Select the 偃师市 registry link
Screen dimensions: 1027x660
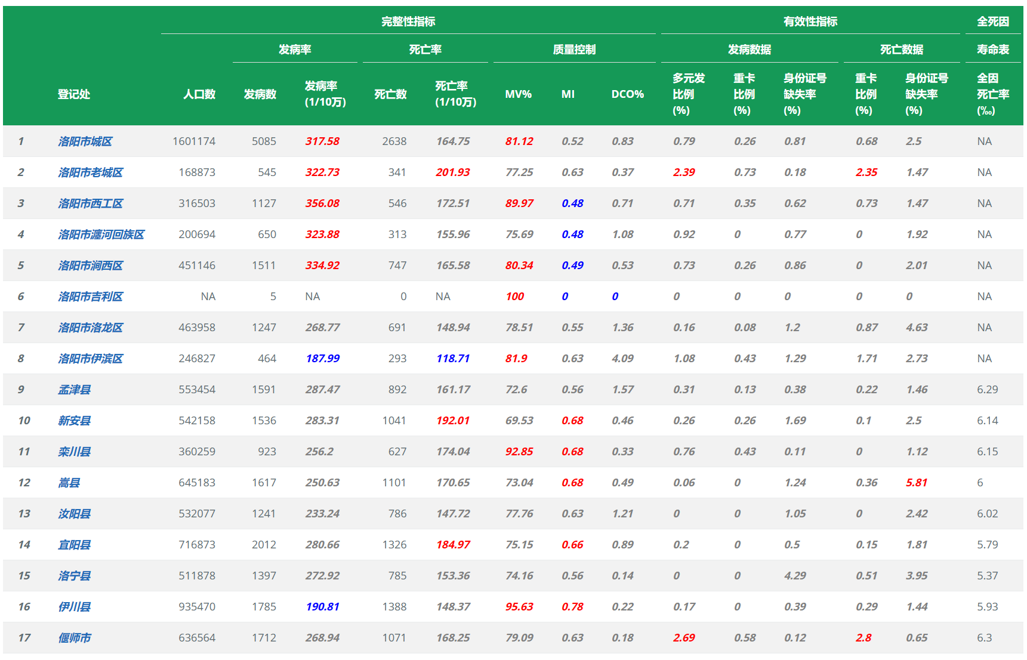pyautogui.click(x=74, y=638)
